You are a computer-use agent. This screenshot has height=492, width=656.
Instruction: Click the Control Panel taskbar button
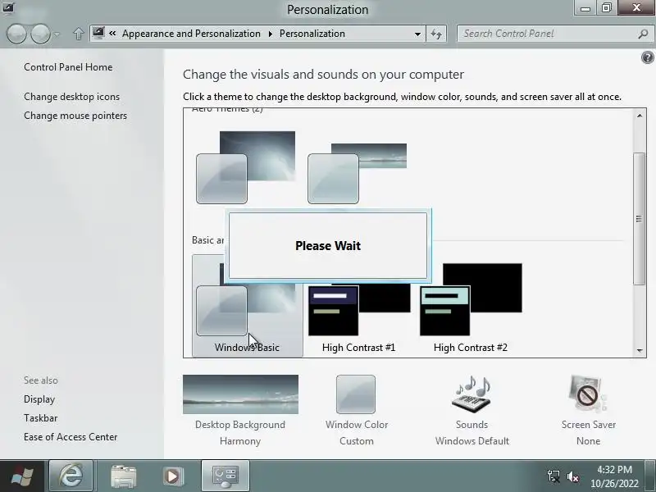click(225, 476)
